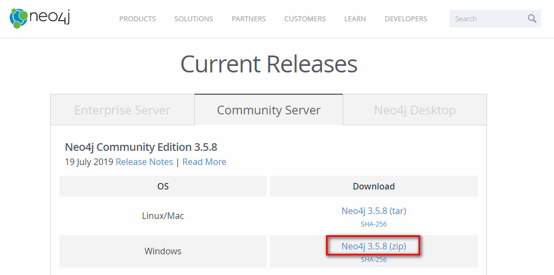The image size is (554, 275).
Task: Click the Linux/Mac row label
Action: tap(163, 216)
